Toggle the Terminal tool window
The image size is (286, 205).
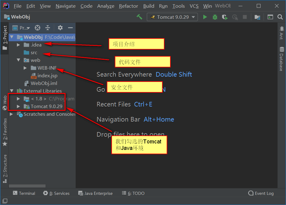coord(24,193)
